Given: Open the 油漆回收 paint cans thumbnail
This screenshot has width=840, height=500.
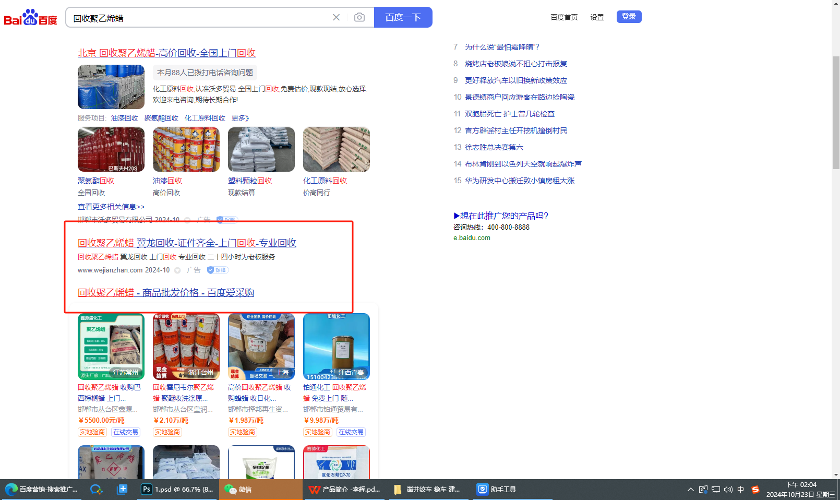Looking at the screenshot, I should pyautogui.click(x=186, y=149).
